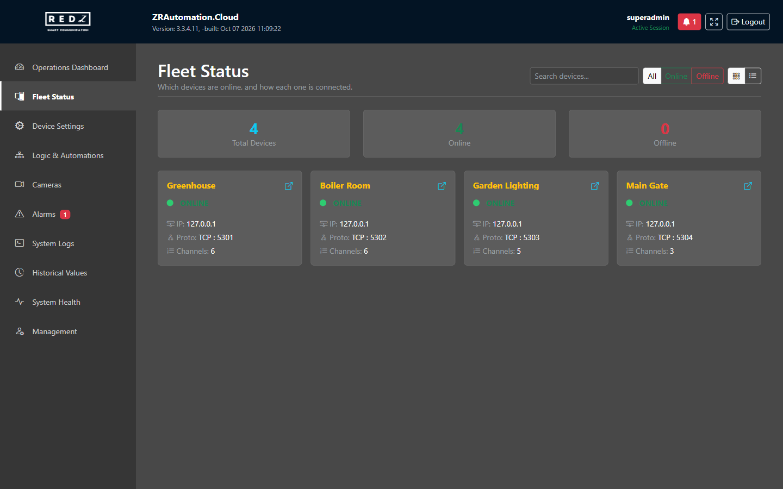Click the Alarms red badge count
This screenshot has width=783, height=489.
[x=65, y=215]
